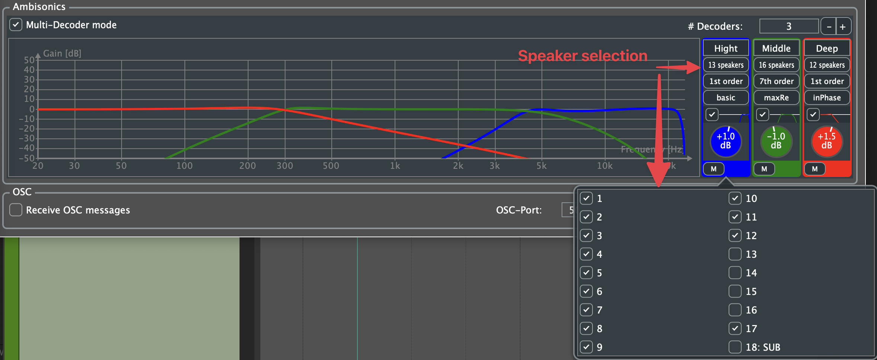Click the inPhase weighting button

click(x=827, y=98)
